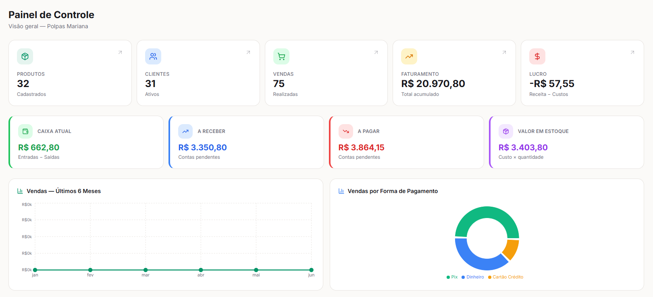Click the Vendas count 75
The width and height of the screenshot is (653, 297).
(x=279, y=84)
